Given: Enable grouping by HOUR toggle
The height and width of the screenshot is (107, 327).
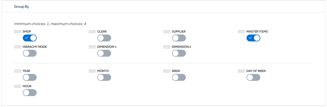Looking at the screenshot, I should tap(30, 92).
